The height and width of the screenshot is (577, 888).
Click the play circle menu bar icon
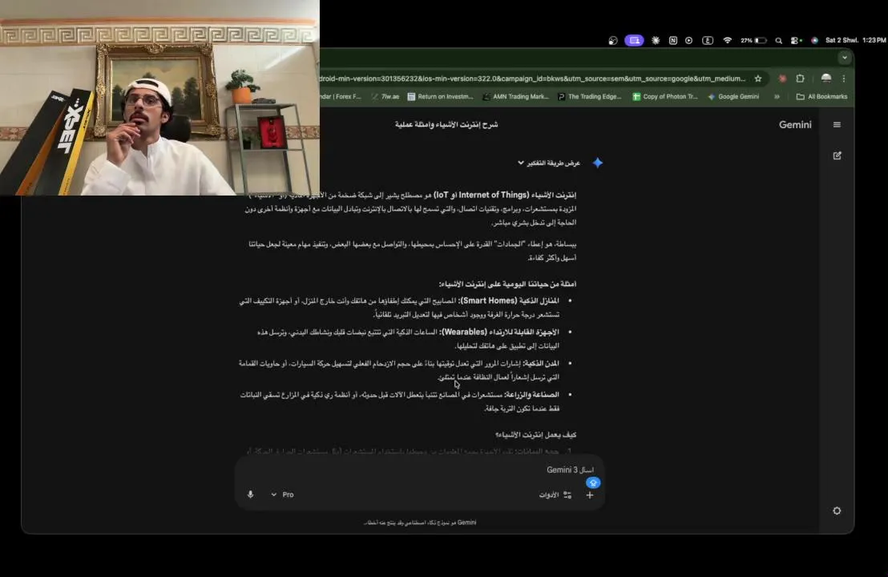point(688,40)
